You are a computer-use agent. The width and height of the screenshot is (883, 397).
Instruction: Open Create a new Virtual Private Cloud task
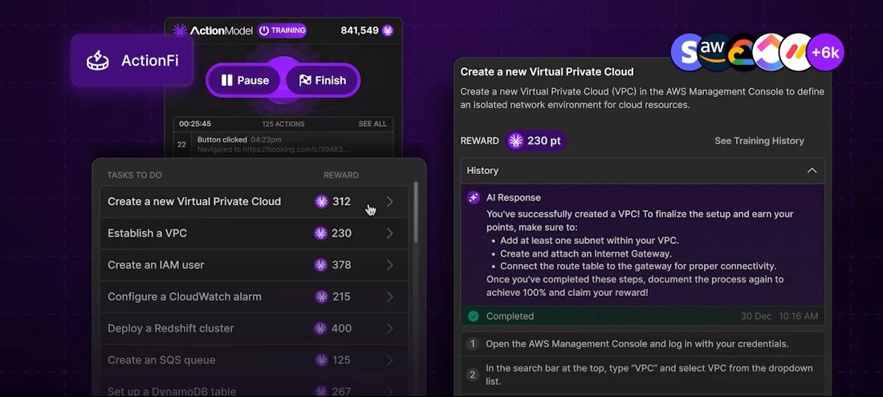point(254,201)
